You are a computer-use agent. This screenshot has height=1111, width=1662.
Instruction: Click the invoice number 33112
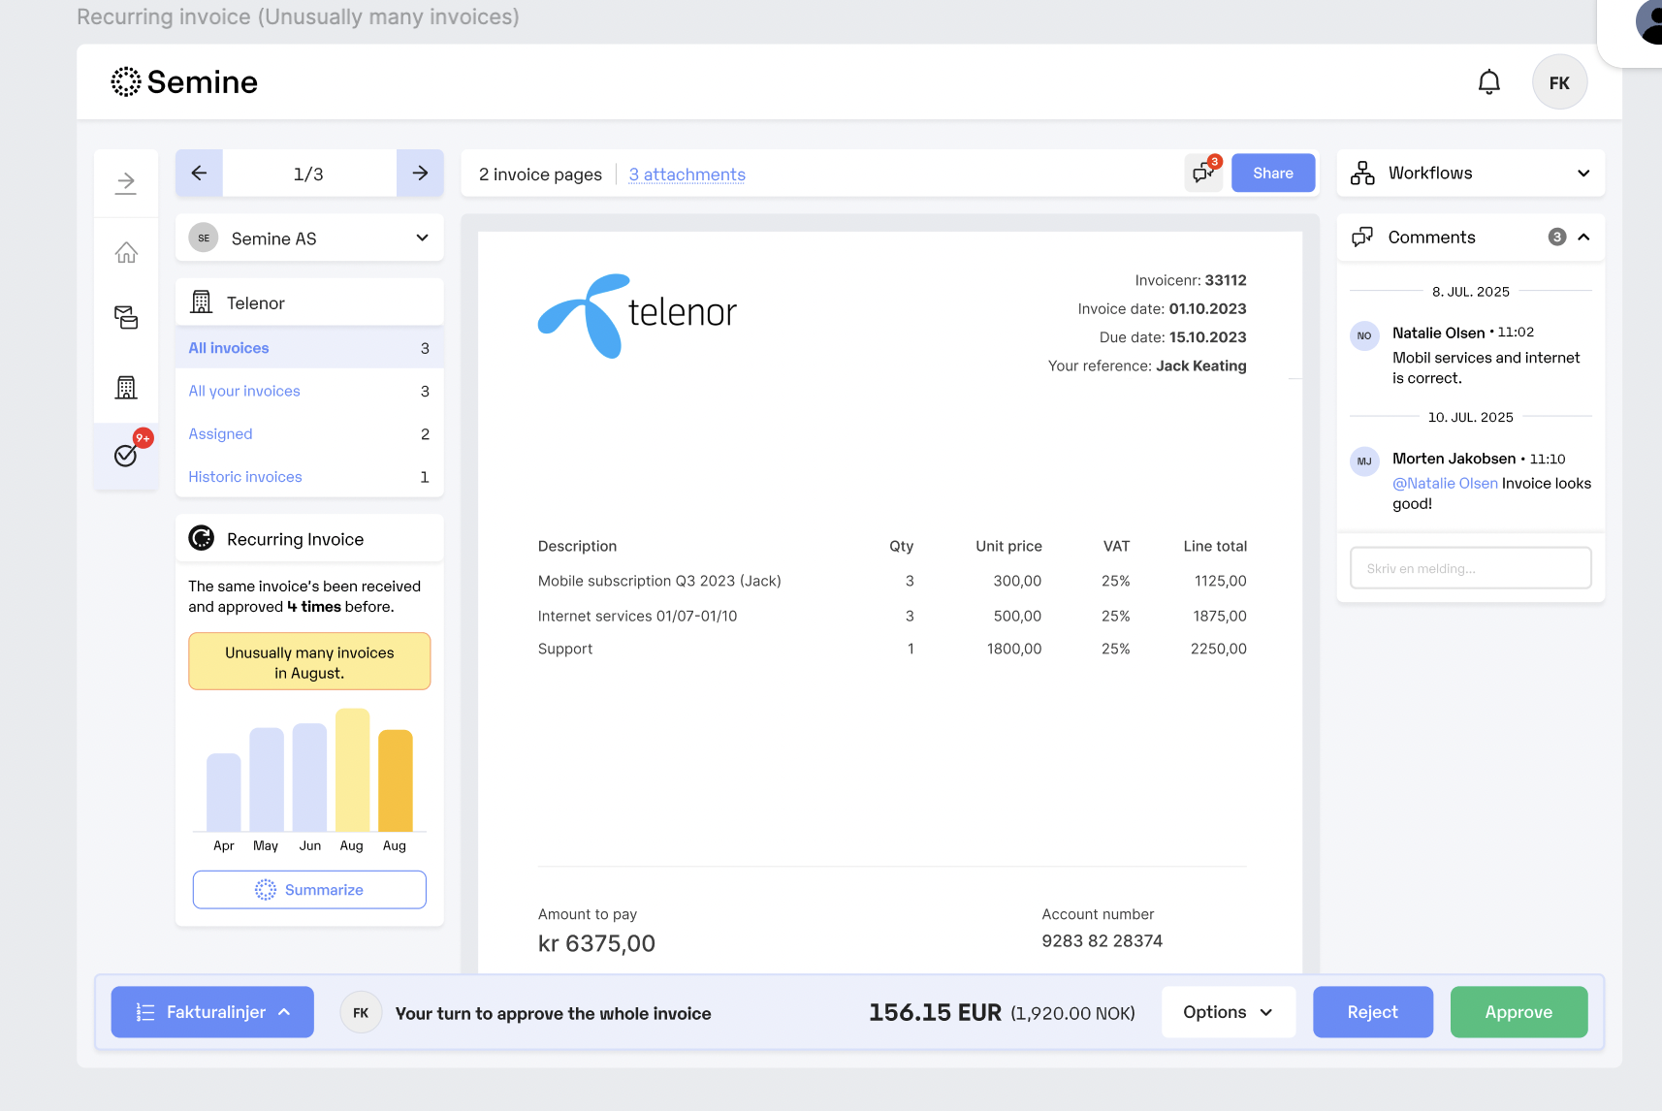[x=1226, y=280]
